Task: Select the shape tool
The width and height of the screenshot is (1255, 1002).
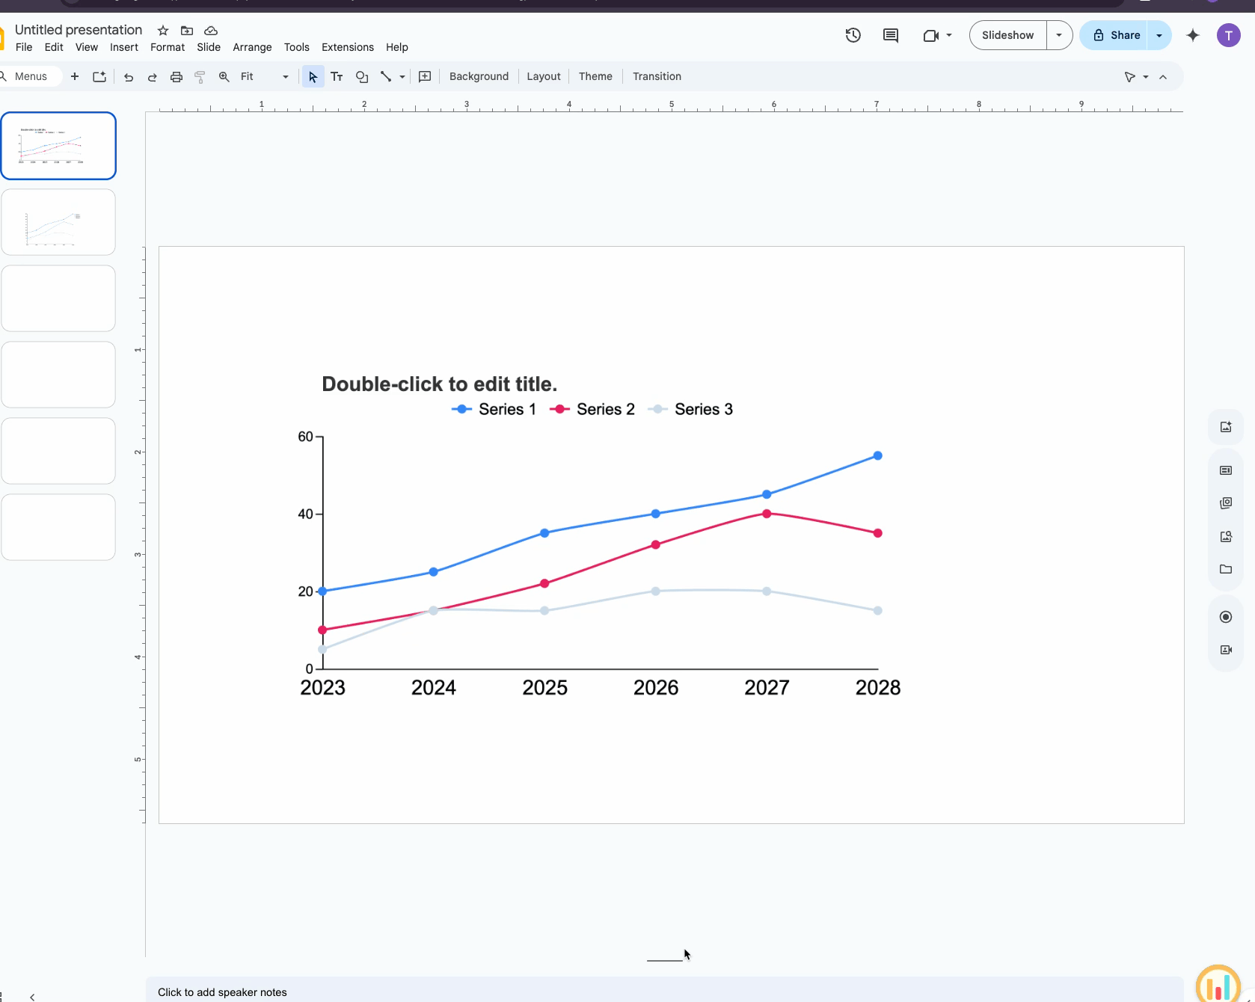Action: [362, 77]
